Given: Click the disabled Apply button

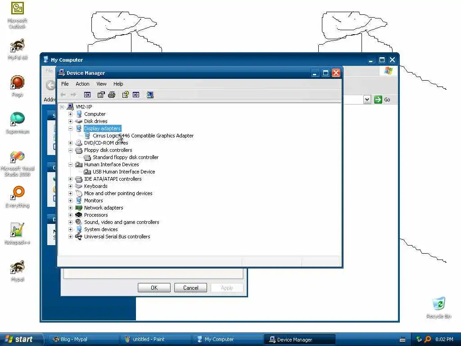Looking at the screenshot, I should 227,288.
